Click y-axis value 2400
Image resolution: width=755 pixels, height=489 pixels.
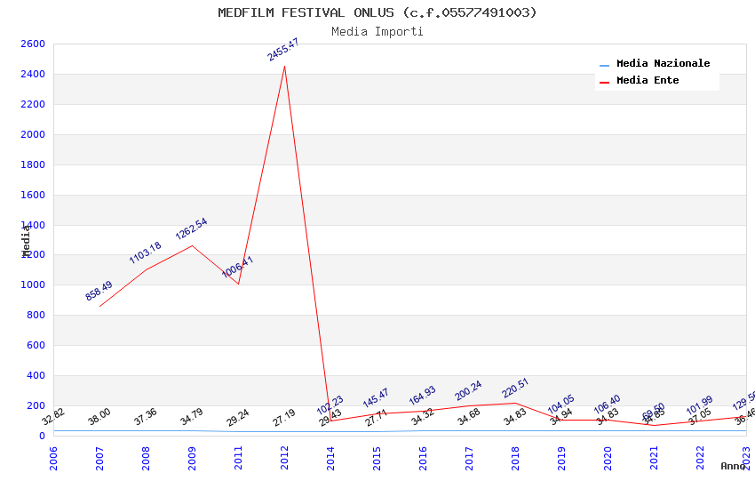point(33,74)
